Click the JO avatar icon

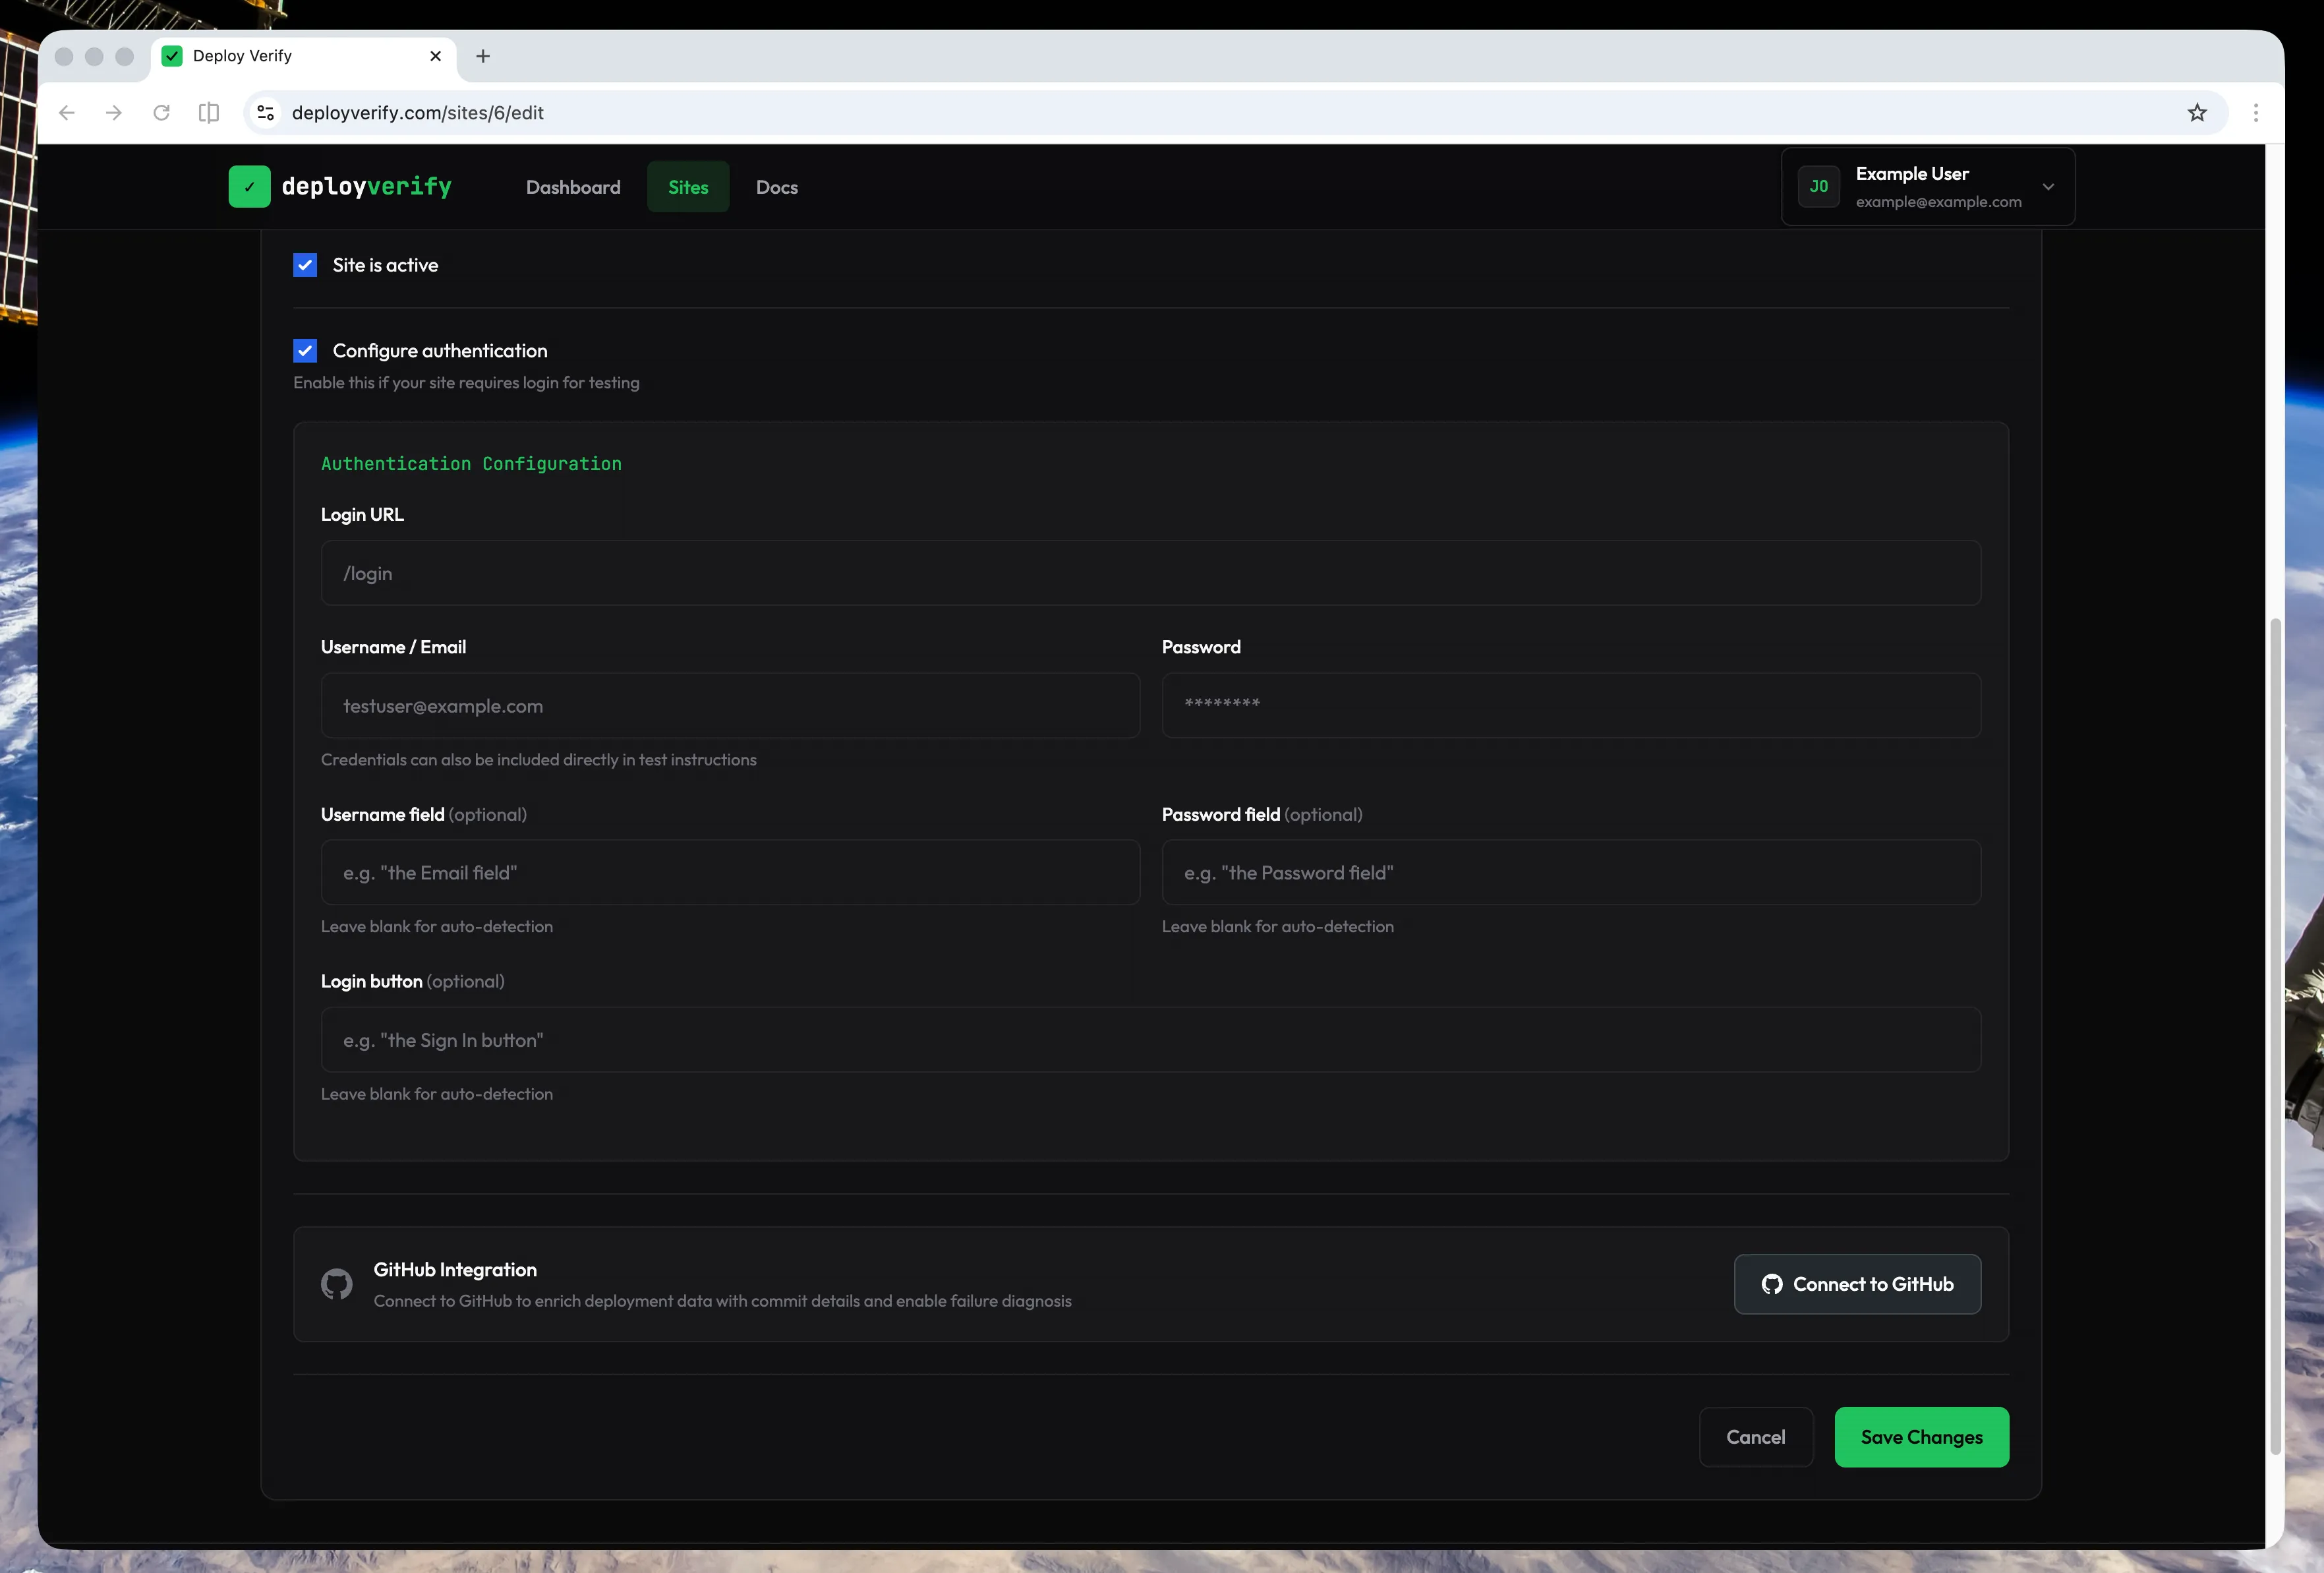(x=1818, y=186)
